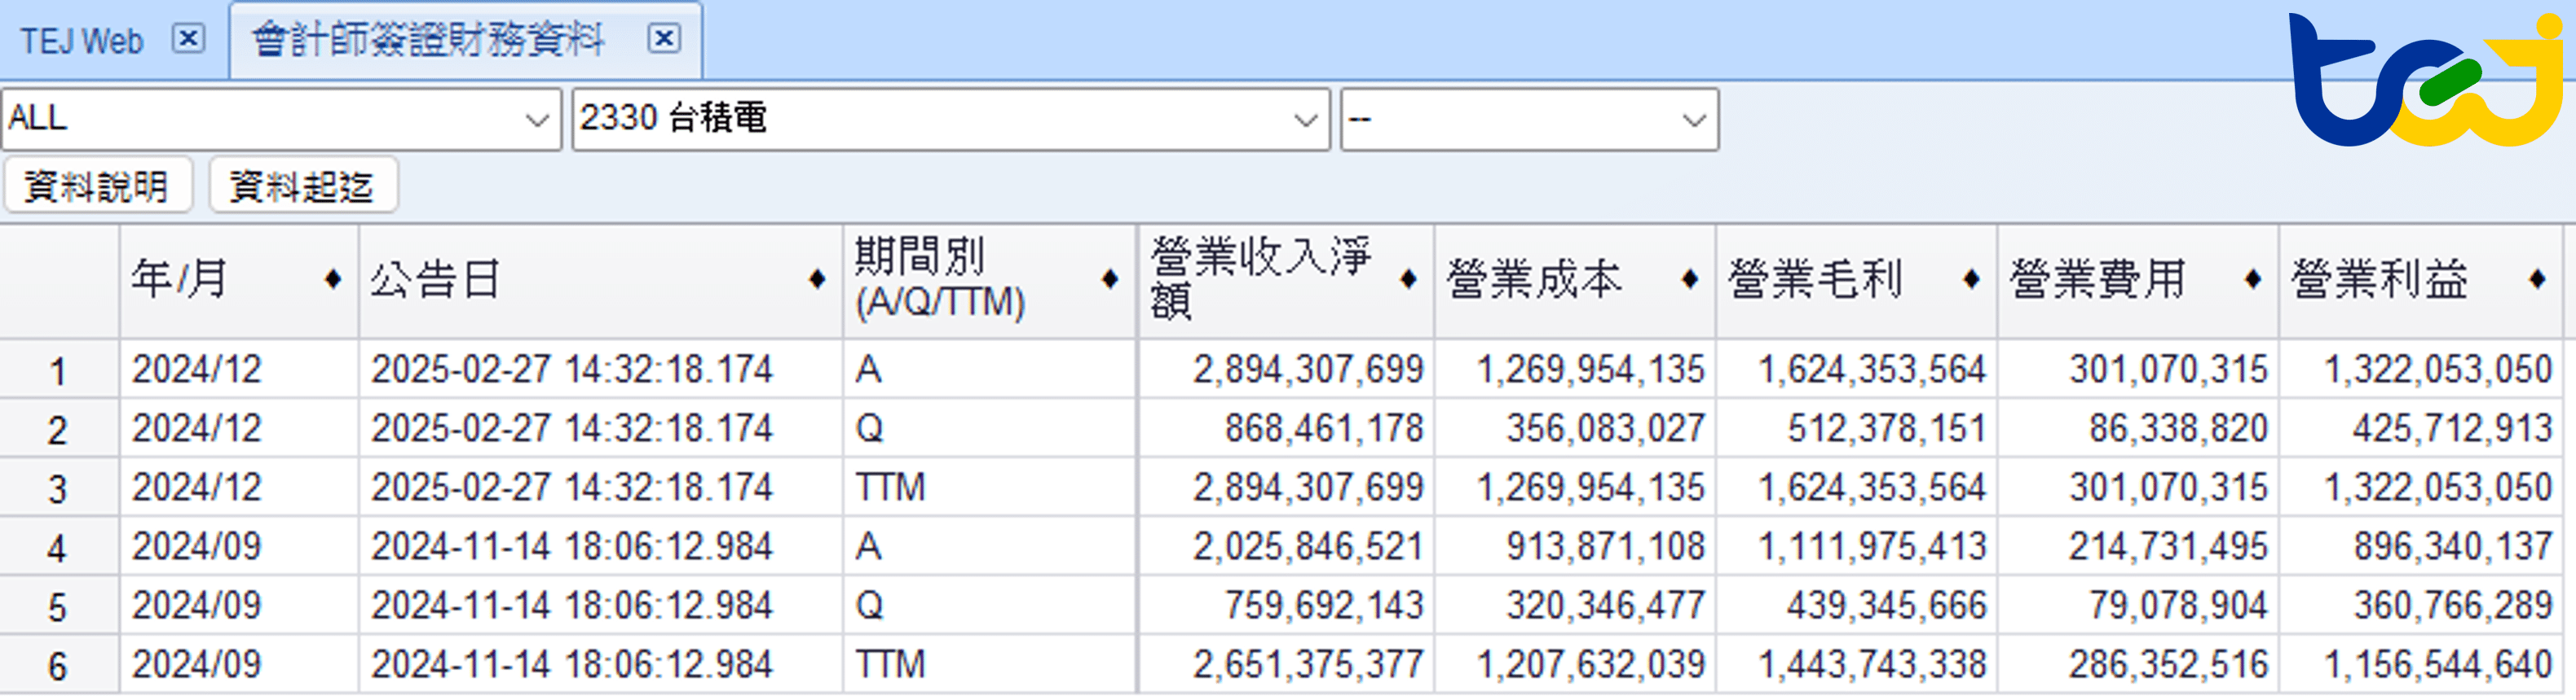Screen dimensions: 2576x700
Task: Close the 會計師簽證財務資料 tab
Action: click(x=663, y=39)
